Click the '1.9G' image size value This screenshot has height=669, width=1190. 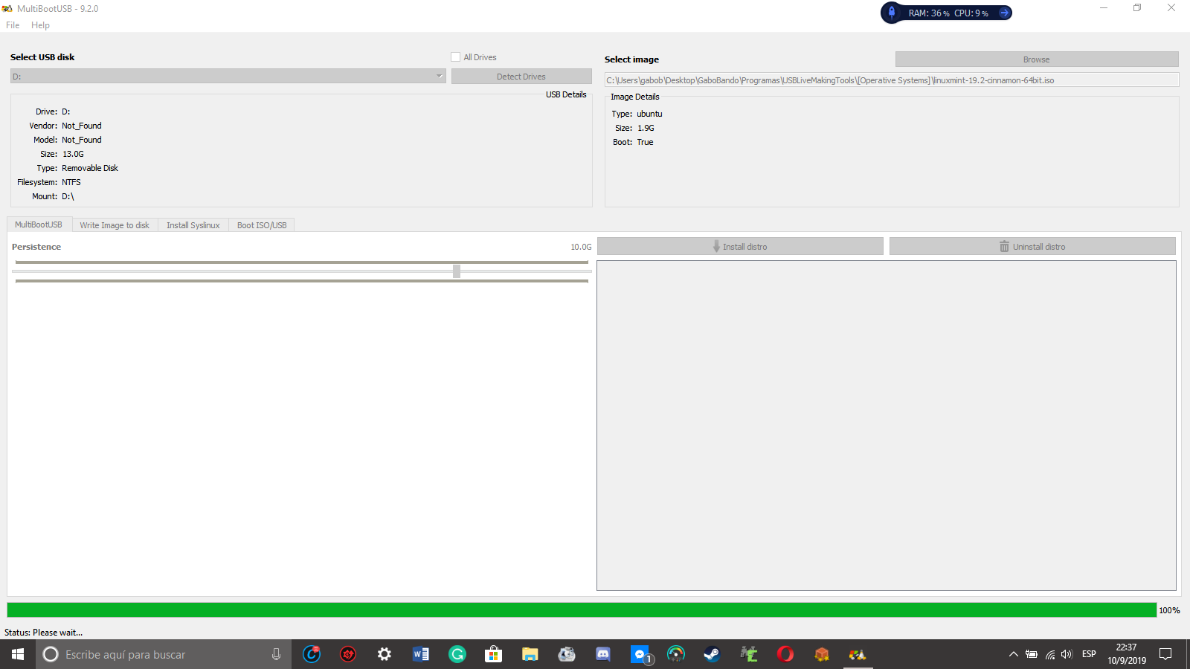coord(646,128)
